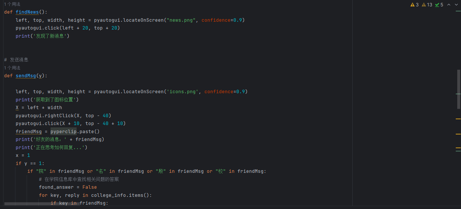The height and width of the screenshot is (209, 461).
Task: Click the comment about 学院信息库 answers
Action: pyautogui.click(x=79, y=179)
